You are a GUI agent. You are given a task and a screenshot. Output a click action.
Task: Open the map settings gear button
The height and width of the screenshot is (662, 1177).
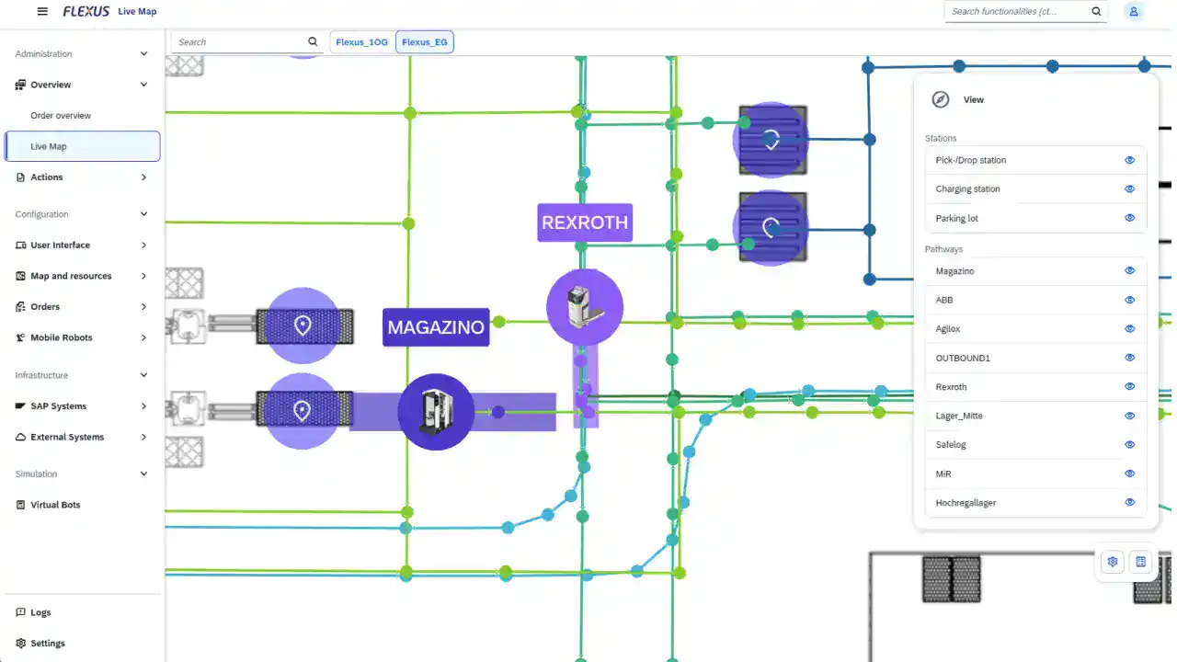1113,562
